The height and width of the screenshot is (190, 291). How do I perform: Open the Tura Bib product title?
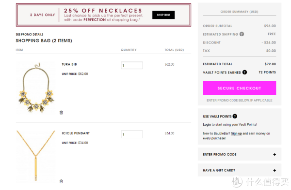tap(69, 64)
